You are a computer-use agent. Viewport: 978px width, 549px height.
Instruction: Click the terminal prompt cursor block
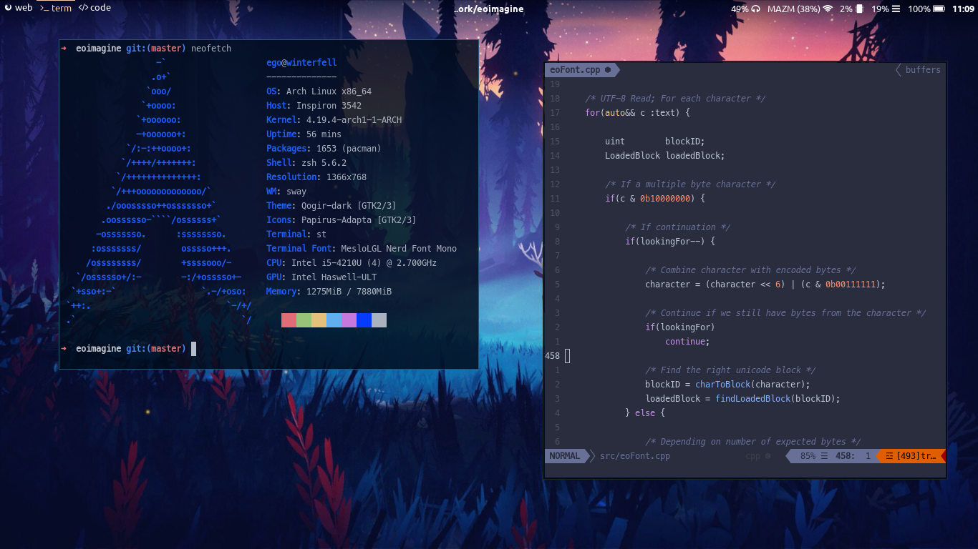193,349
